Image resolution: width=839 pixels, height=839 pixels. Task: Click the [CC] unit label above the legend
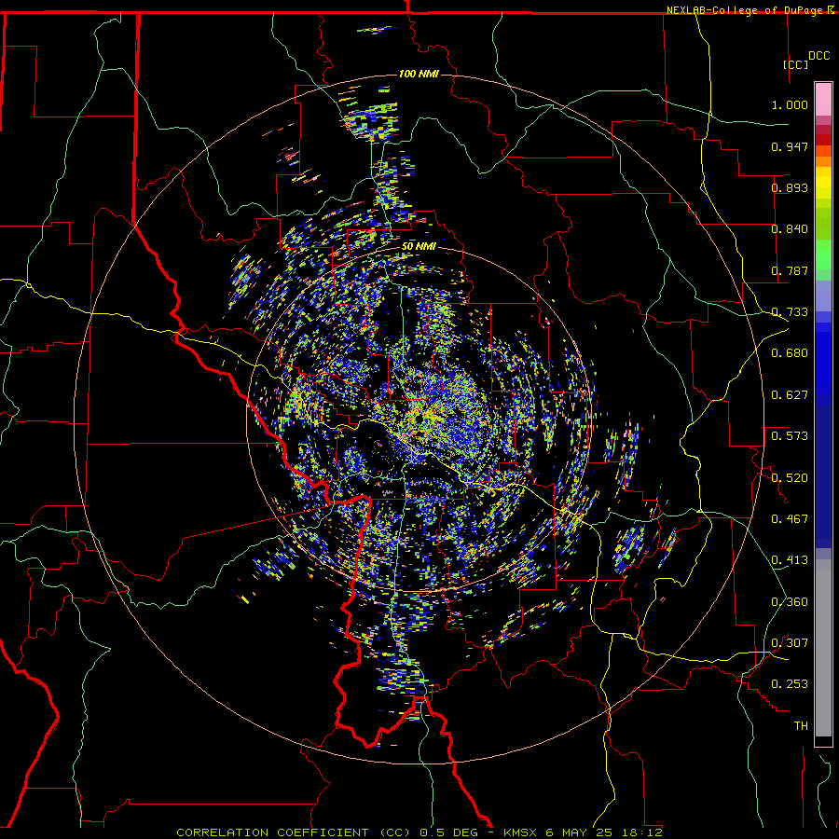pos(796,64)
